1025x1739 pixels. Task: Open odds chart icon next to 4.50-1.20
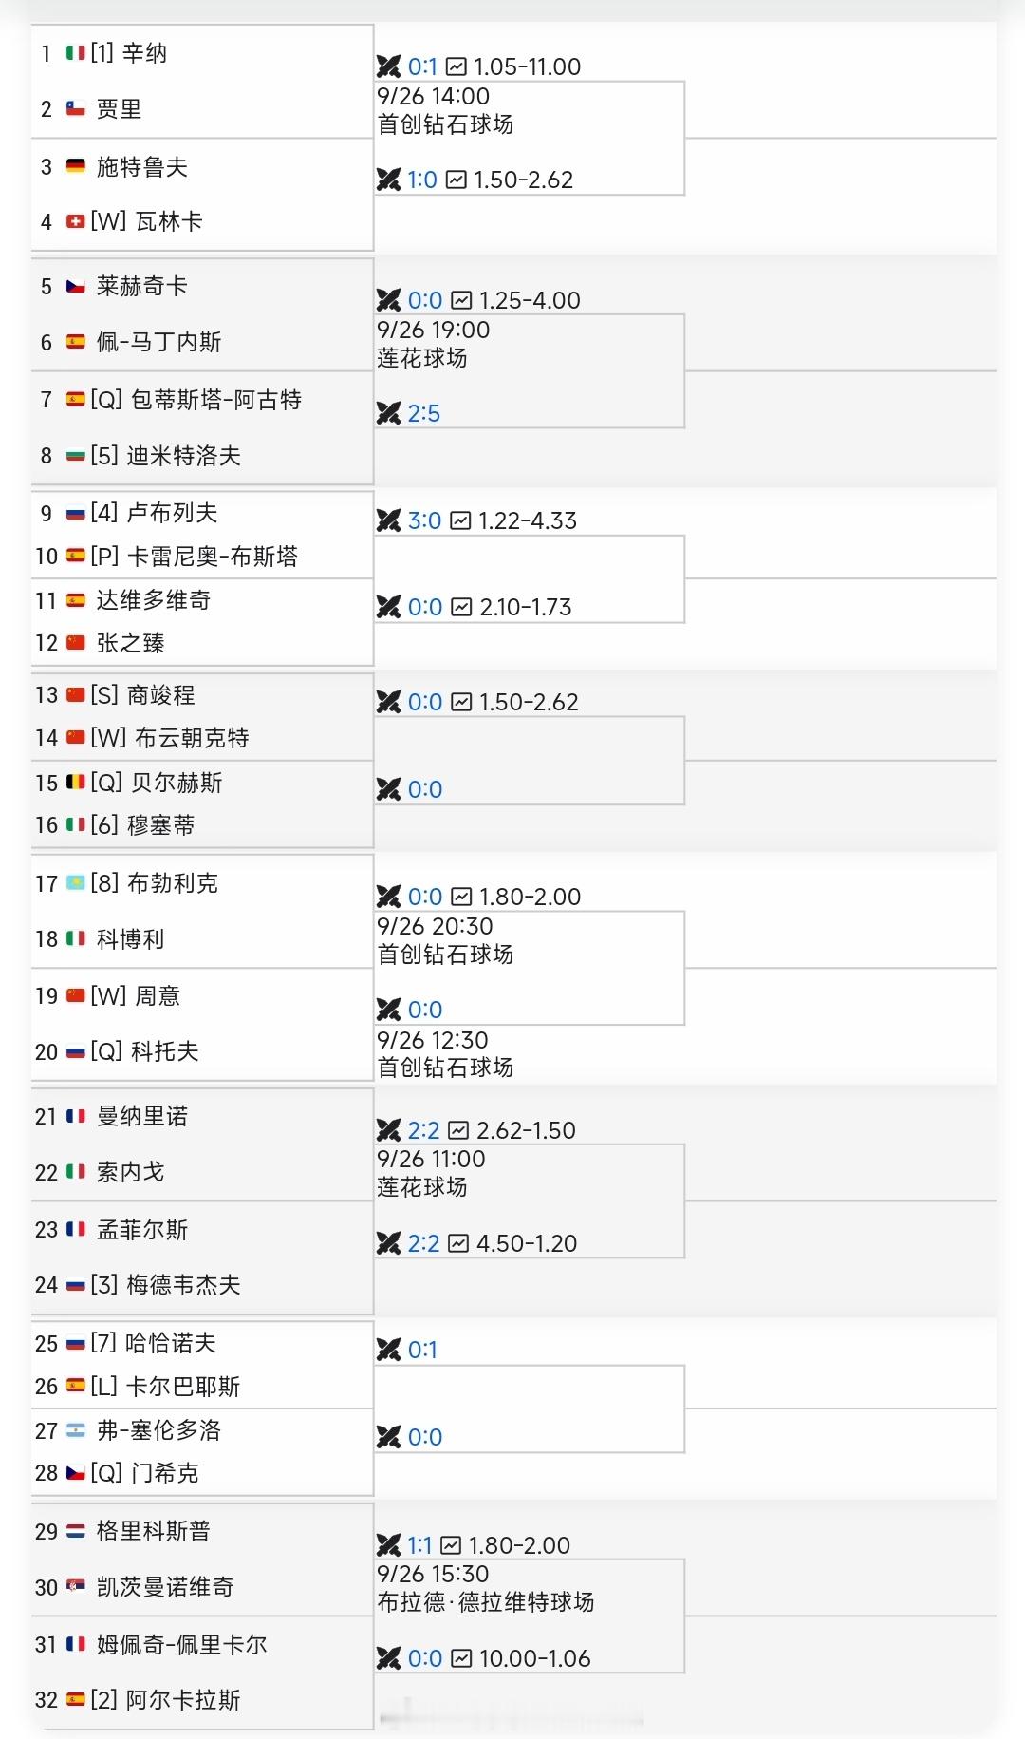point(458,1243)
